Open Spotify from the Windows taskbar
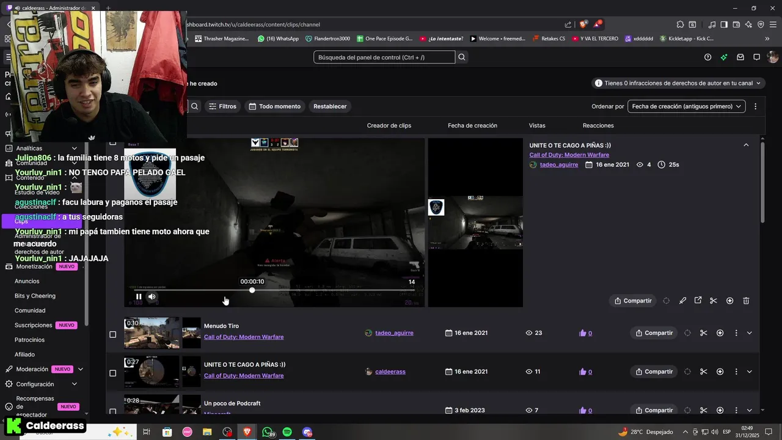This screenshot has height=440, width=782. click(x=287, y=432)
